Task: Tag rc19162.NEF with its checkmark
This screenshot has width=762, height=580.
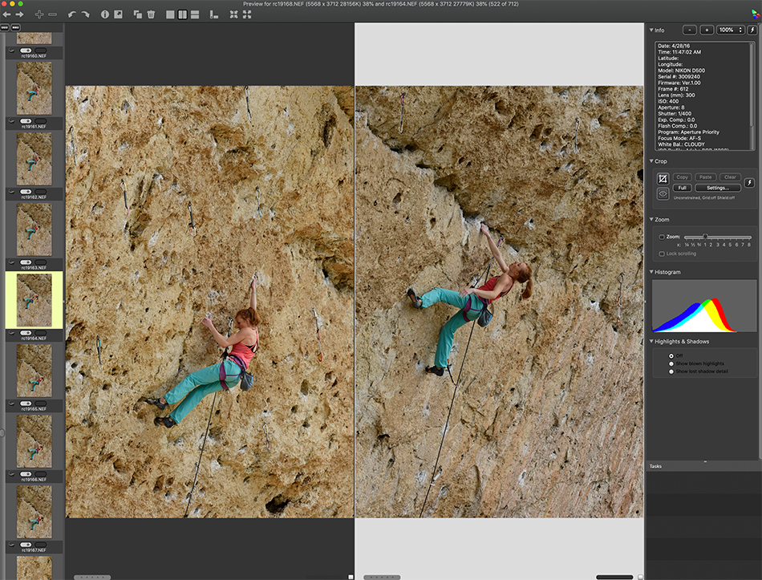Action: point(12,192)
